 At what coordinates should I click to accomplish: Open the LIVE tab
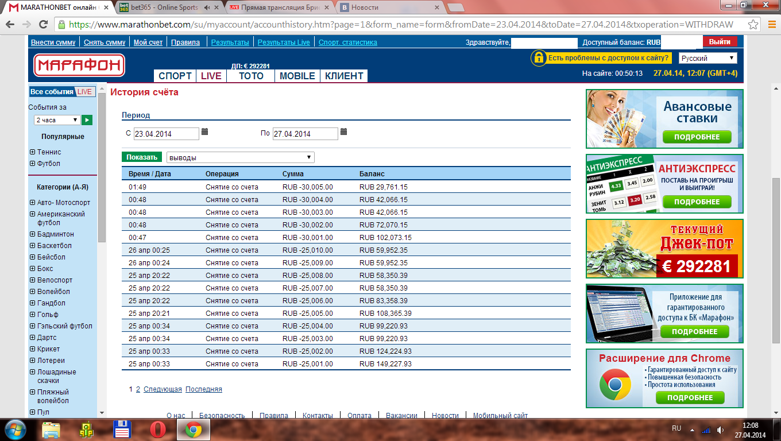point(211,76)
